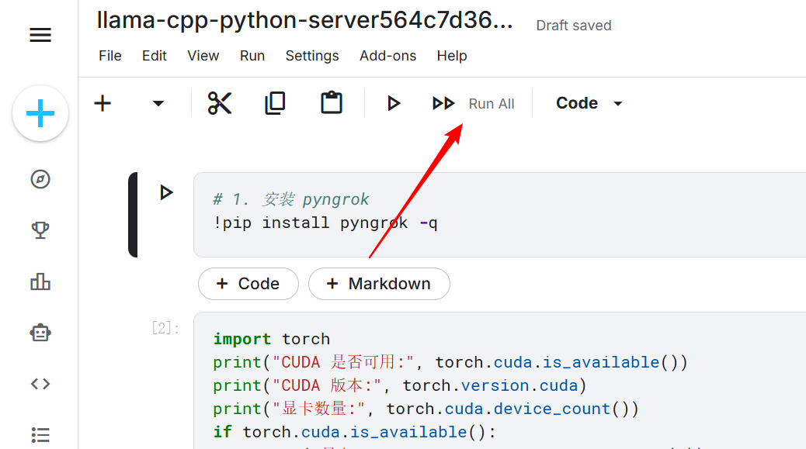Paste cell with clipboard icon
The width and height of the screenshot is (806, 449).
click(x=332, y=102)
